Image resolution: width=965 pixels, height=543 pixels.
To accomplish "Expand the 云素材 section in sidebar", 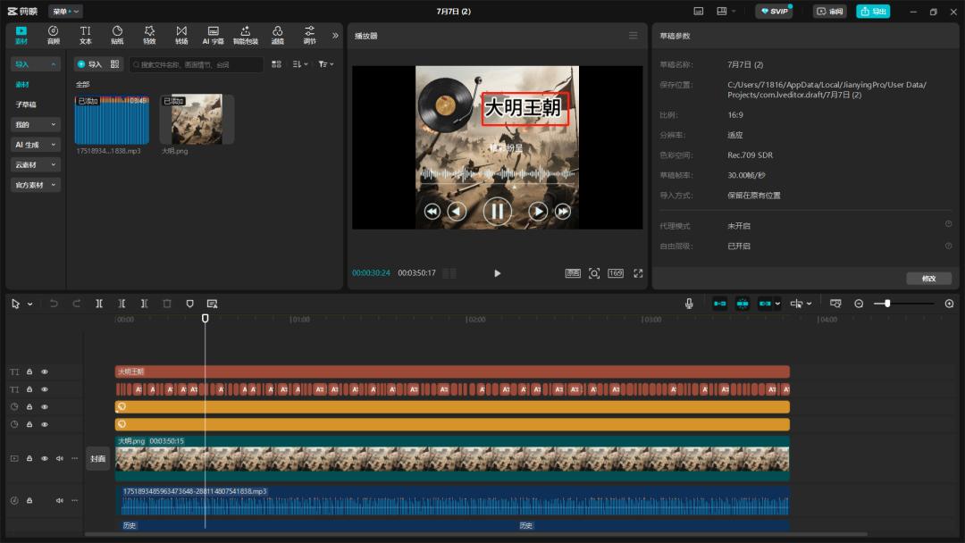I will (x=36, y=165).
